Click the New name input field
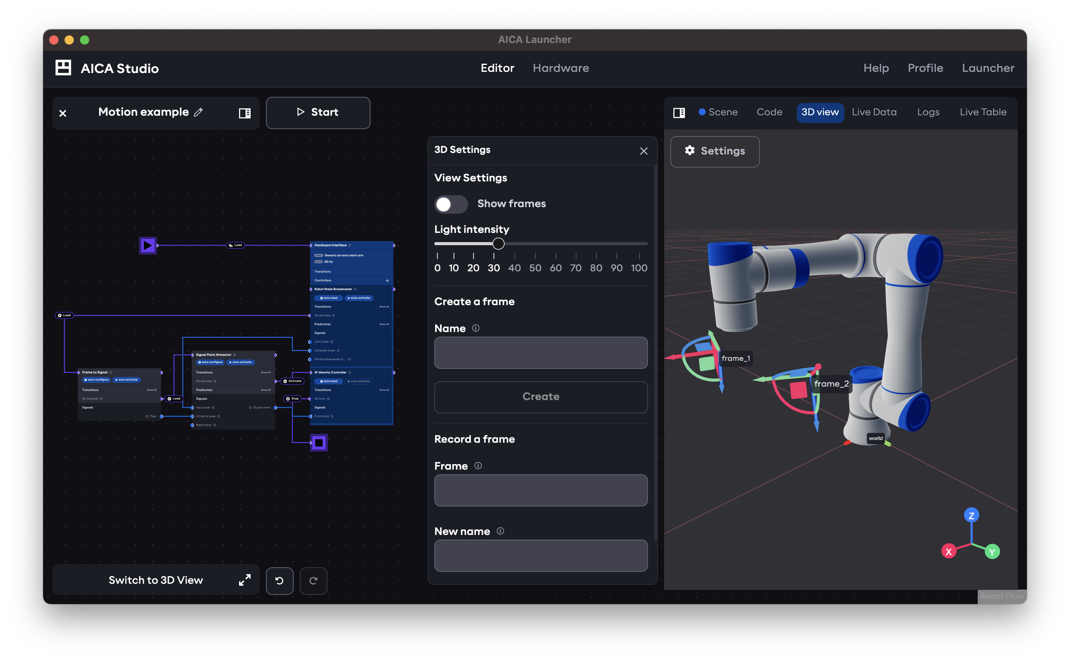1070x661 pixels. pos(541,556)
